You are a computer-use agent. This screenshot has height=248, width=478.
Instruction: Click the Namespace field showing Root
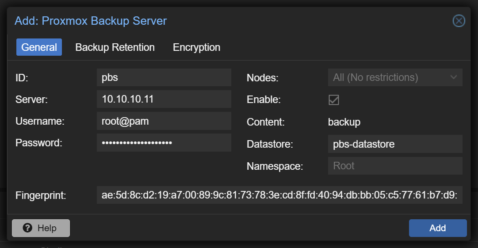tap(395, 166)
